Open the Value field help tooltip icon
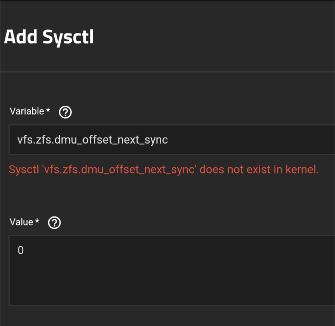This screenshot has width=335, height=326. 54,223
